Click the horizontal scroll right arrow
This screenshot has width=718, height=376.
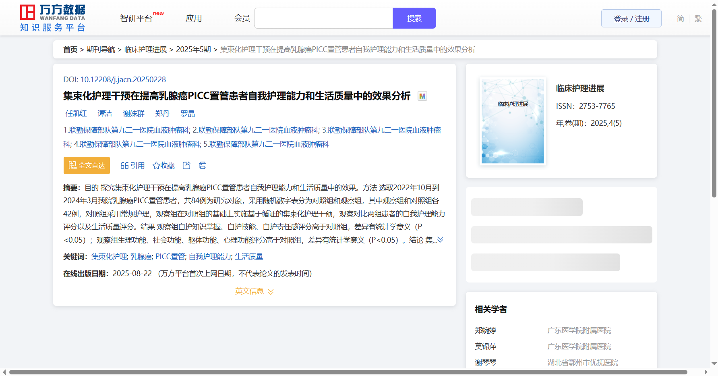[706, 372]
